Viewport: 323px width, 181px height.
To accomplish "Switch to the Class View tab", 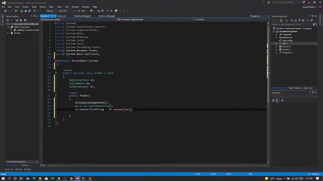I will 307,88.
